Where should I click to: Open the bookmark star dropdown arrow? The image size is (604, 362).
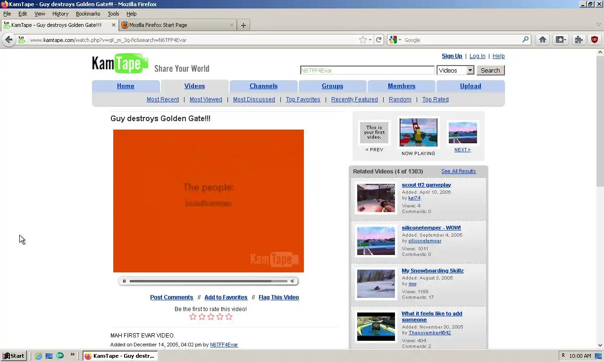point(370,40)
